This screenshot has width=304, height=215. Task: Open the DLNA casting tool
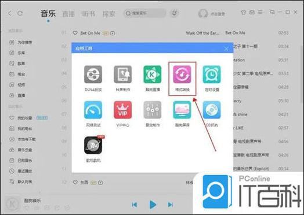[93, 75]
